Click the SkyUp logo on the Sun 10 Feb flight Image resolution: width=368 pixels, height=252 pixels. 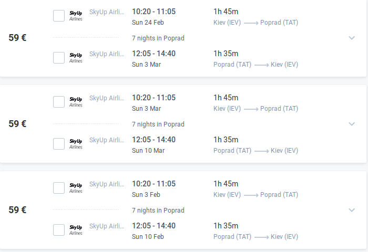pyautogui.click(x=76, y=230)
